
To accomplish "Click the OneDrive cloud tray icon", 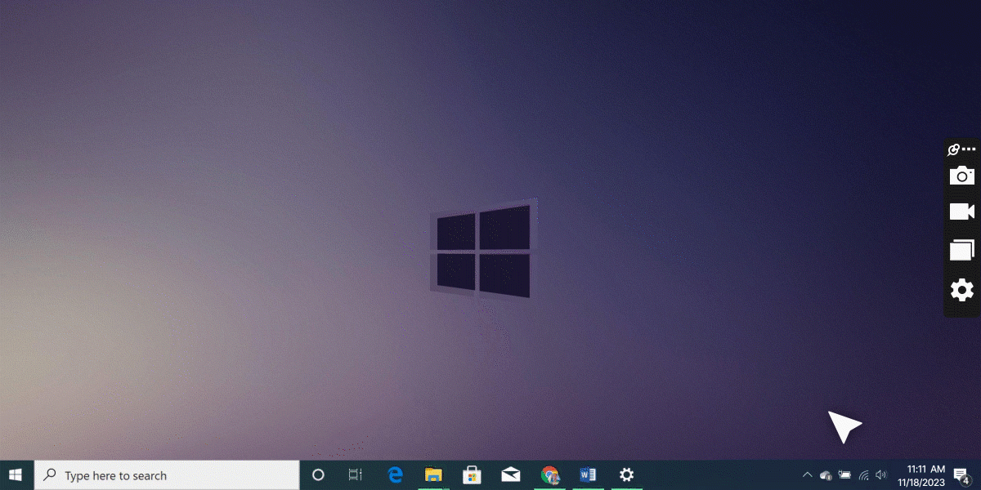I will click(x=826, y=474).
